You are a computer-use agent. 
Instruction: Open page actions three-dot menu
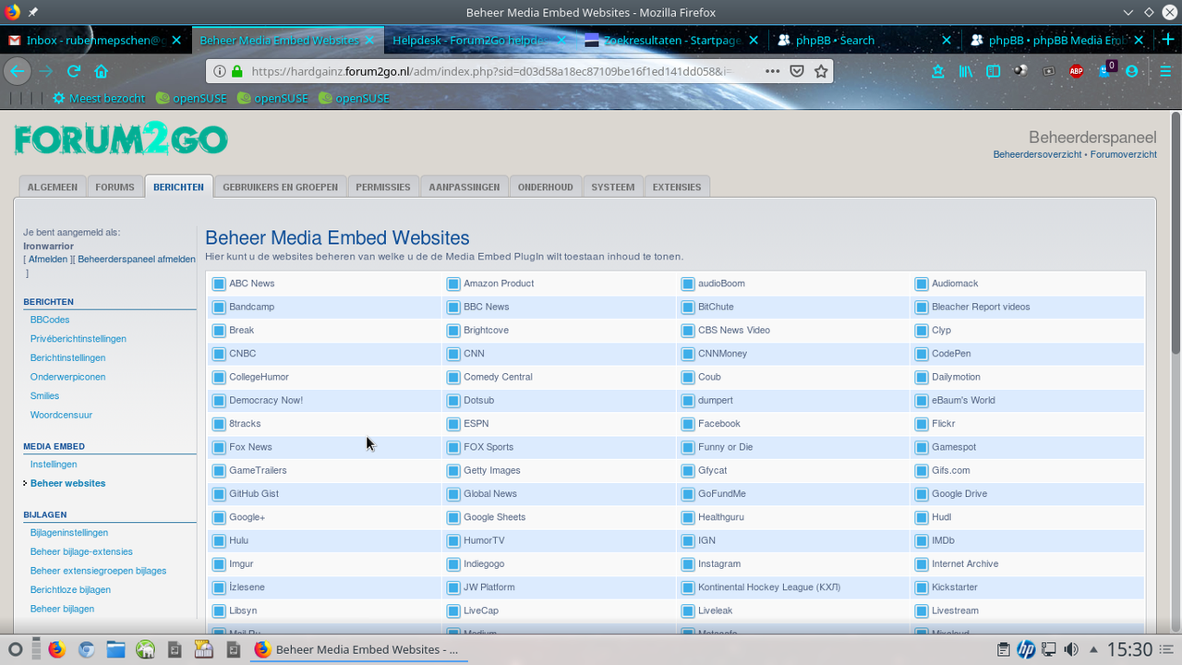pyautogui.click(x=773, y=71)
